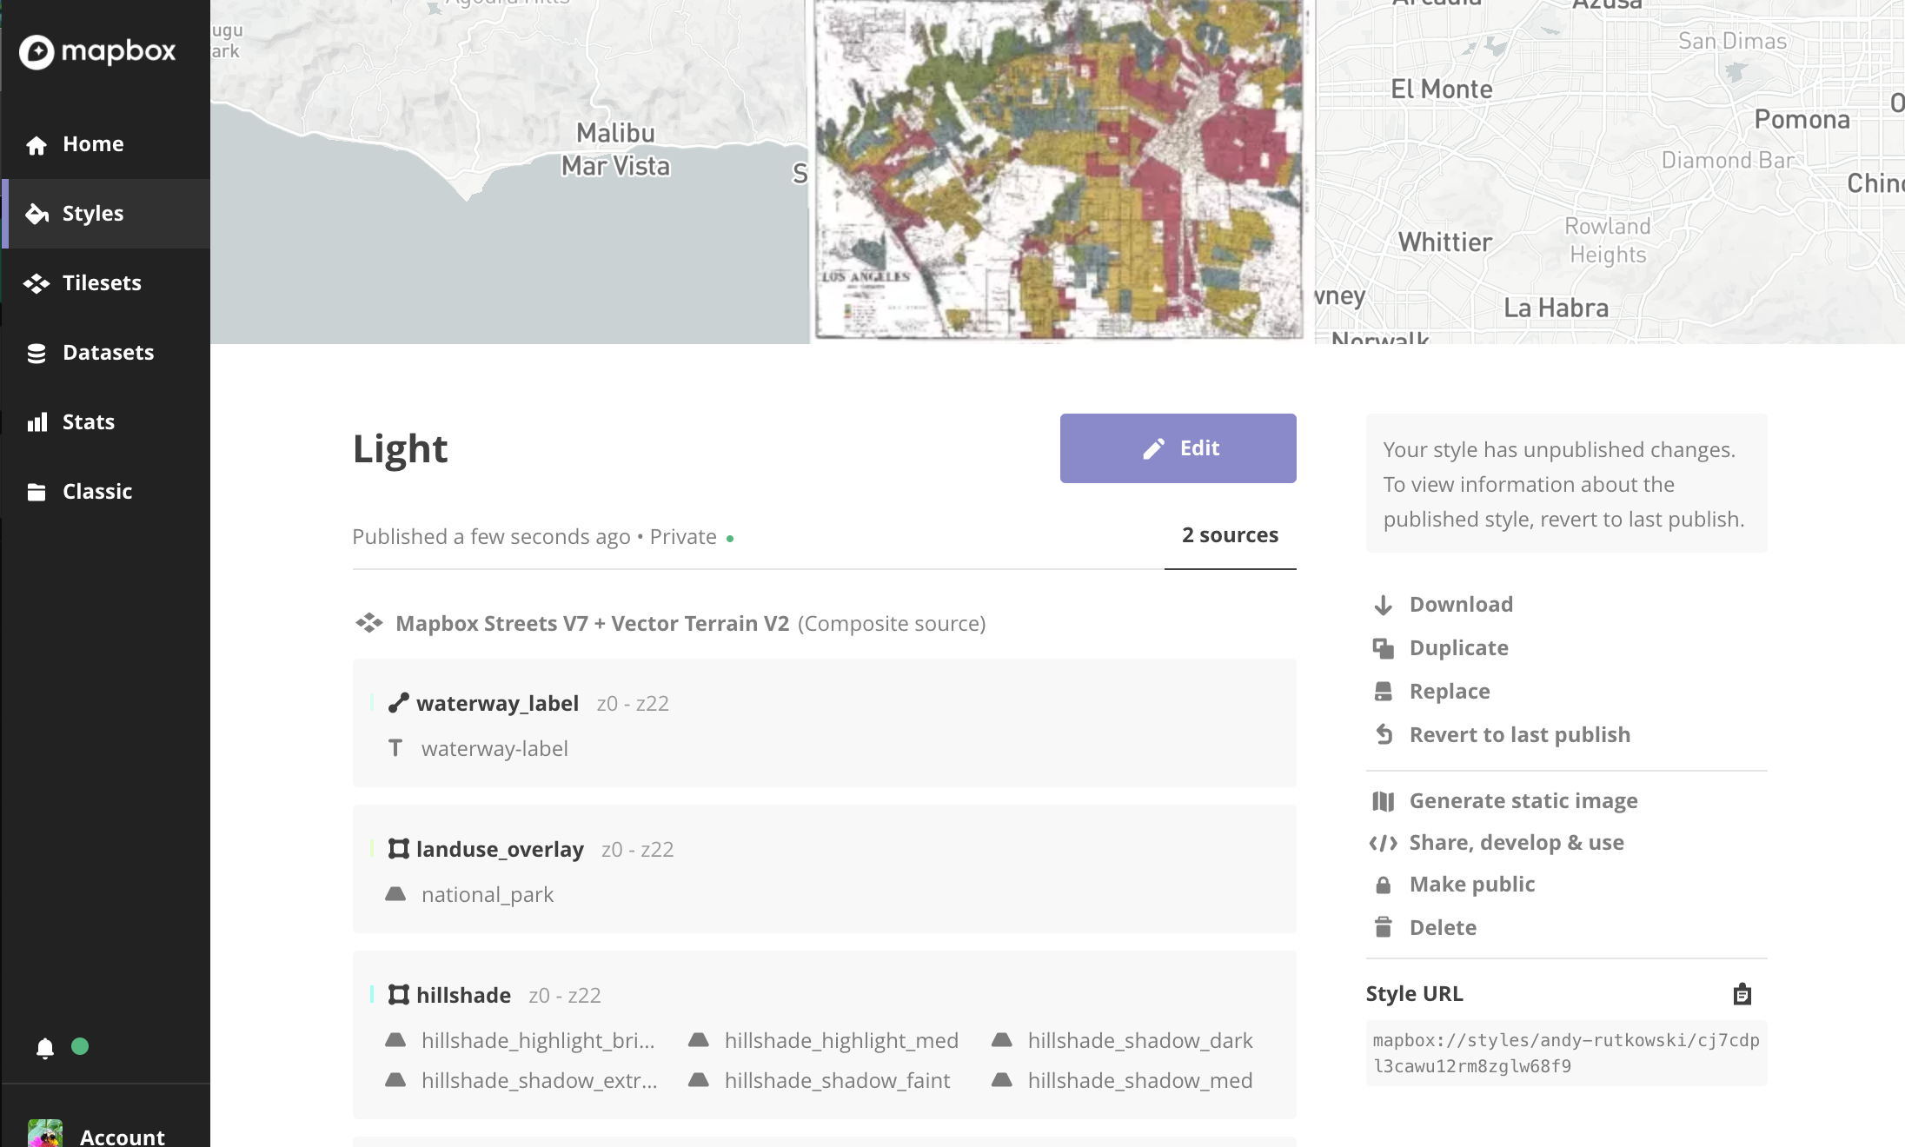Open the notifications bell

(45, 1048)
